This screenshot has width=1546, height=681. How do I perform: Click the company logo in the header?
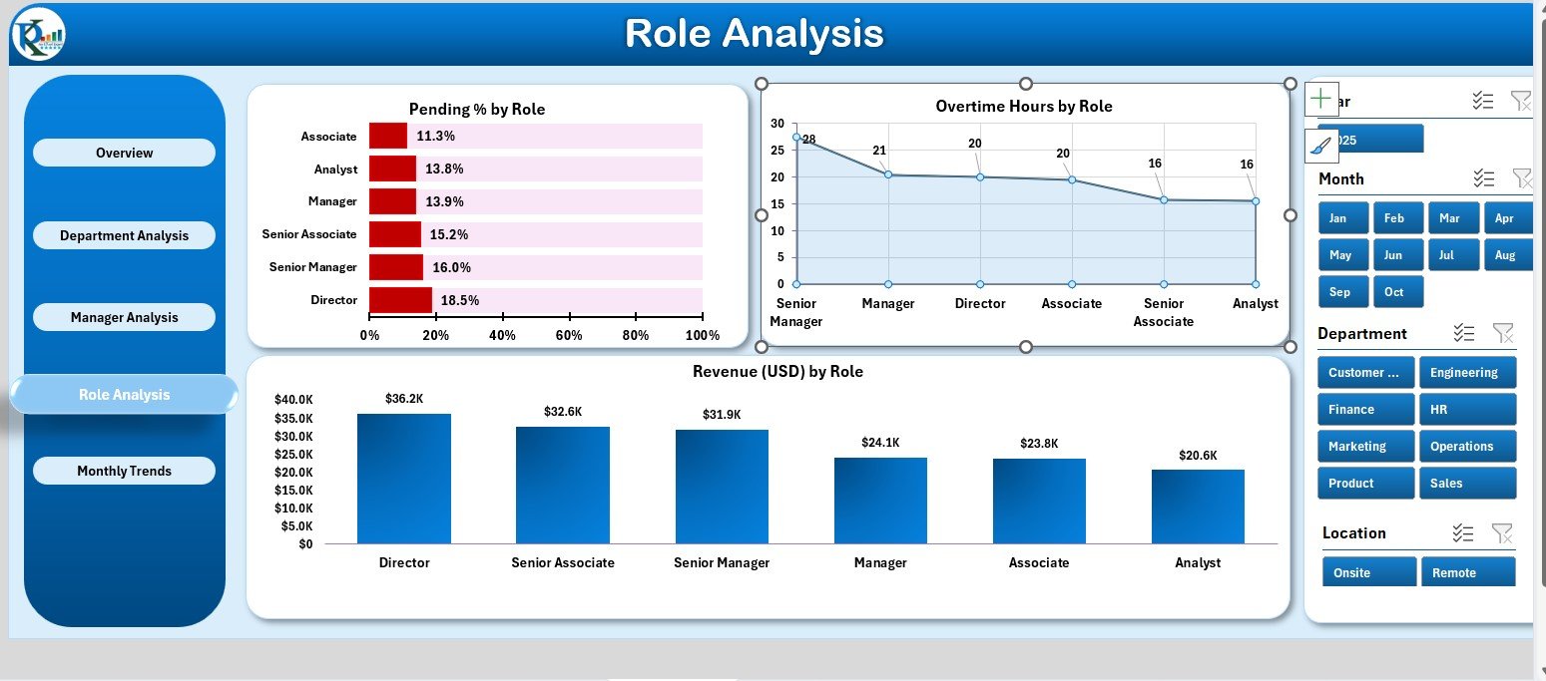coord(38,35)
